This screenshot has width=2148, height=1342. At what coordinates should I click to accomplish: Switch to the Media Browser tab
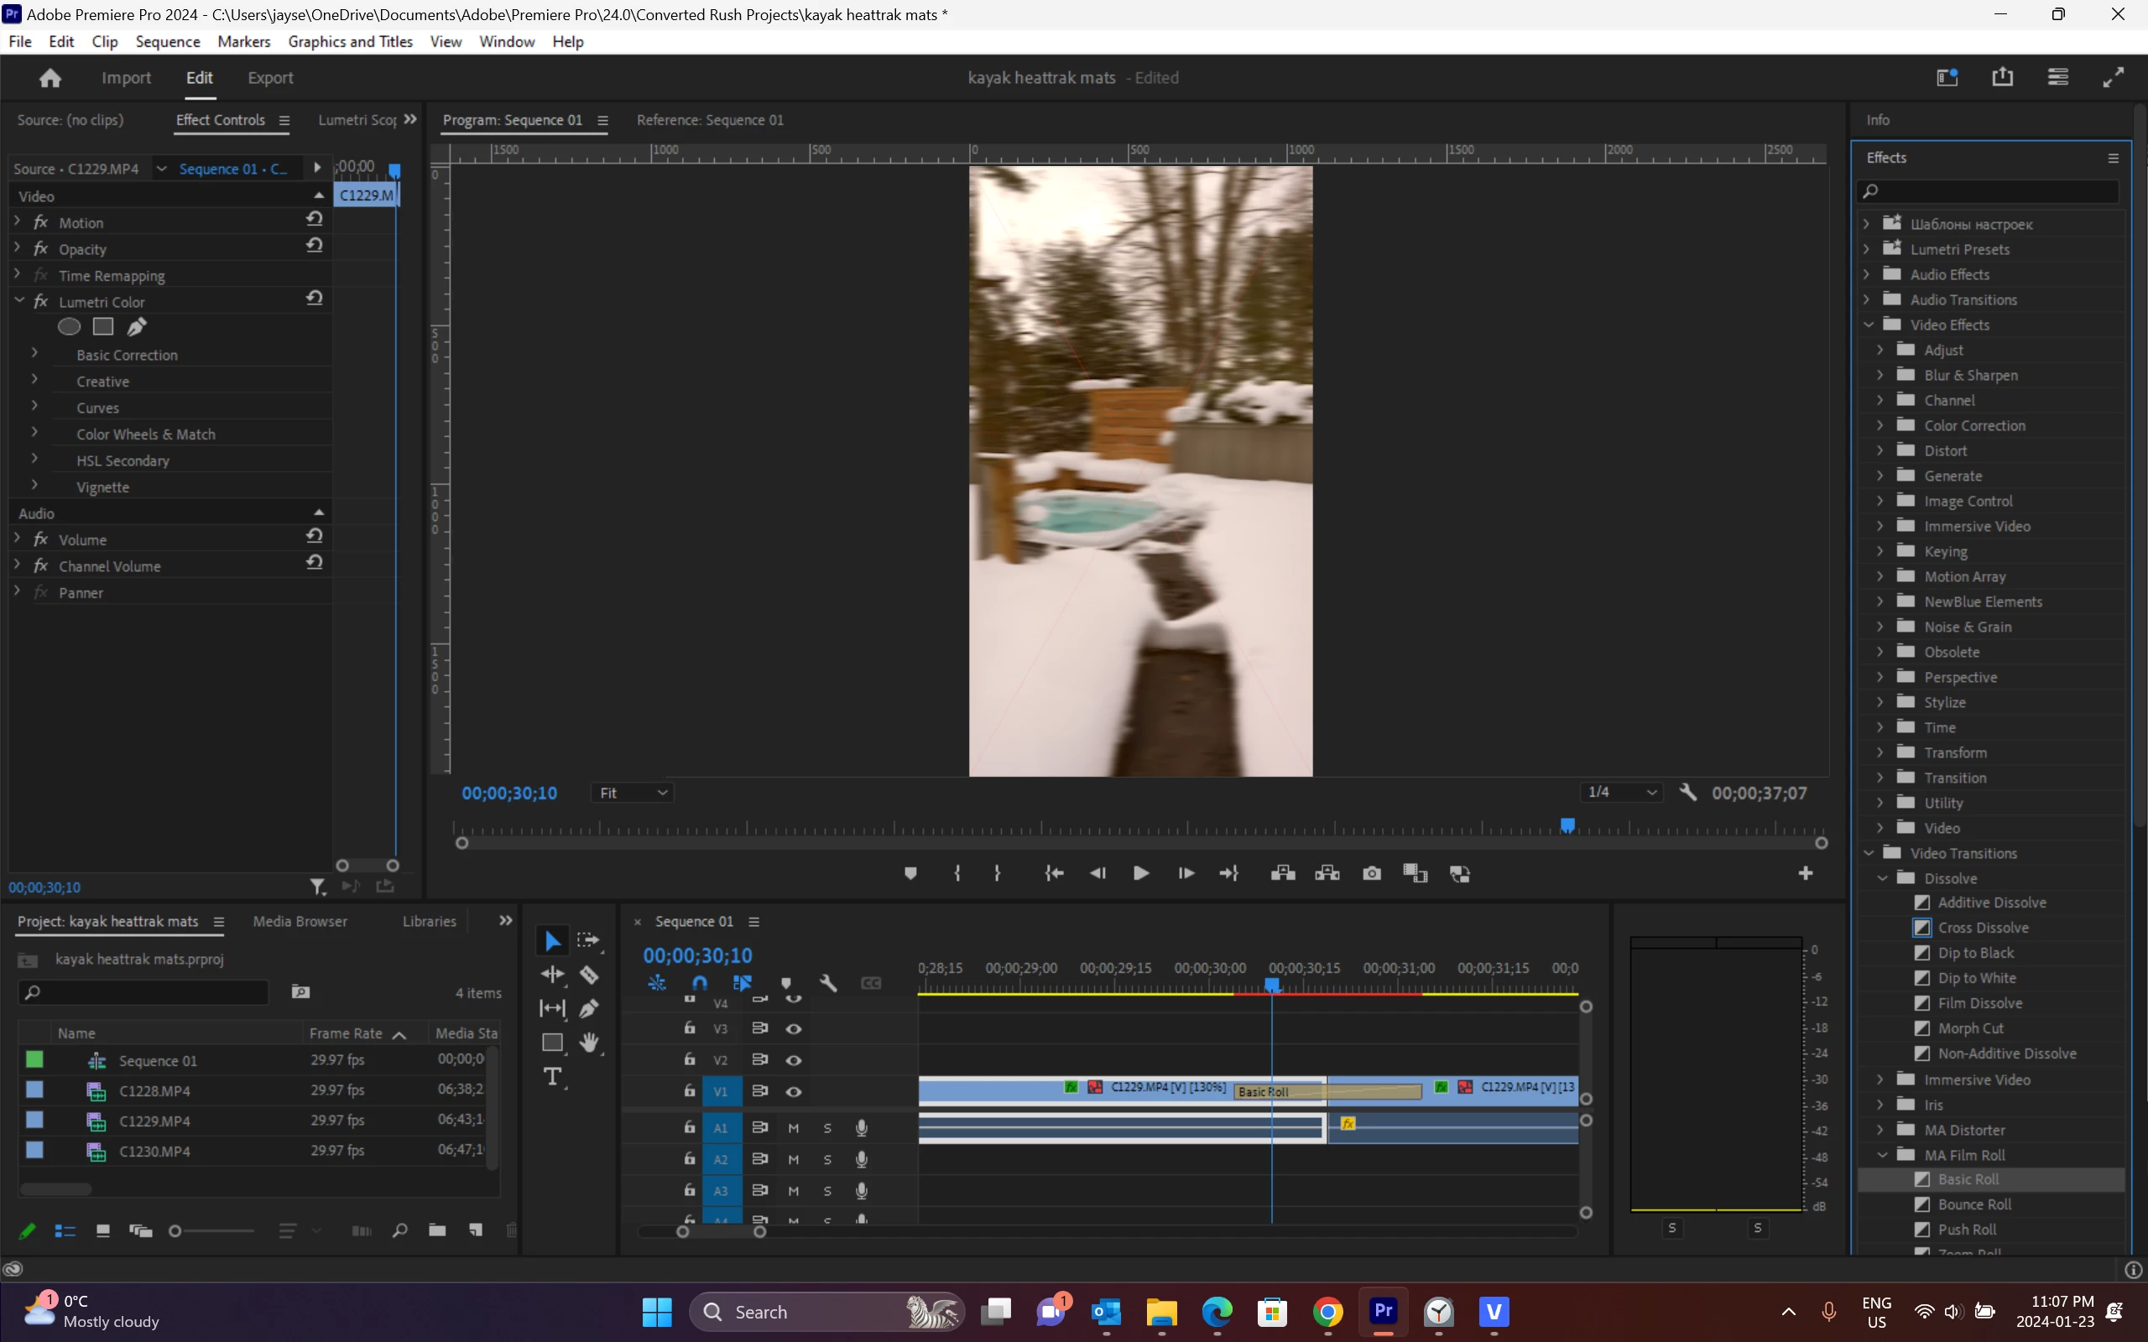tap(299, 921)
